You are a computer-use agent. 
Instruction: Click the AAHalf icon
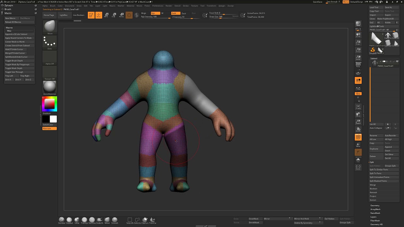click(358, 57)
